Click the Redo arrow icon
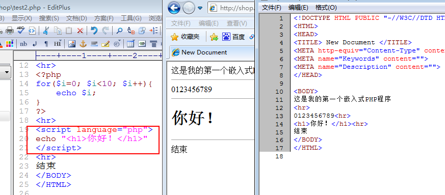Image resolution: width=445 pixels, height=195 pixels. (x=106, y=31)
